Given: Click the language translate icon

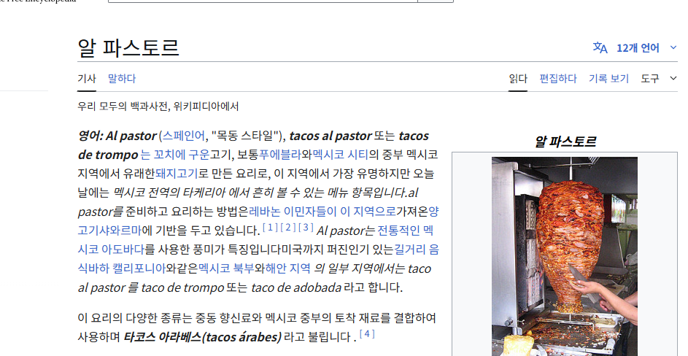Looking at the screenshot, I should [x=600, y=47].
